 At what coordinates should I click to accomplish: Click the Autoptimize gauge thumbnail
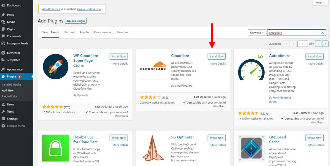(x=251, y=67)
